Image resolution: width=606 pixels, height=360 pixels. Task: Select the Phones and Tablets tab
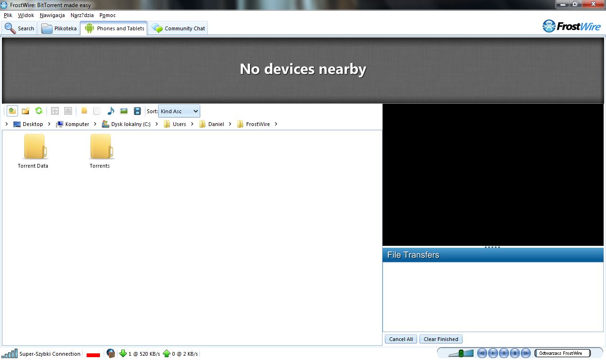pyautogui.click(x=114, y=28)
